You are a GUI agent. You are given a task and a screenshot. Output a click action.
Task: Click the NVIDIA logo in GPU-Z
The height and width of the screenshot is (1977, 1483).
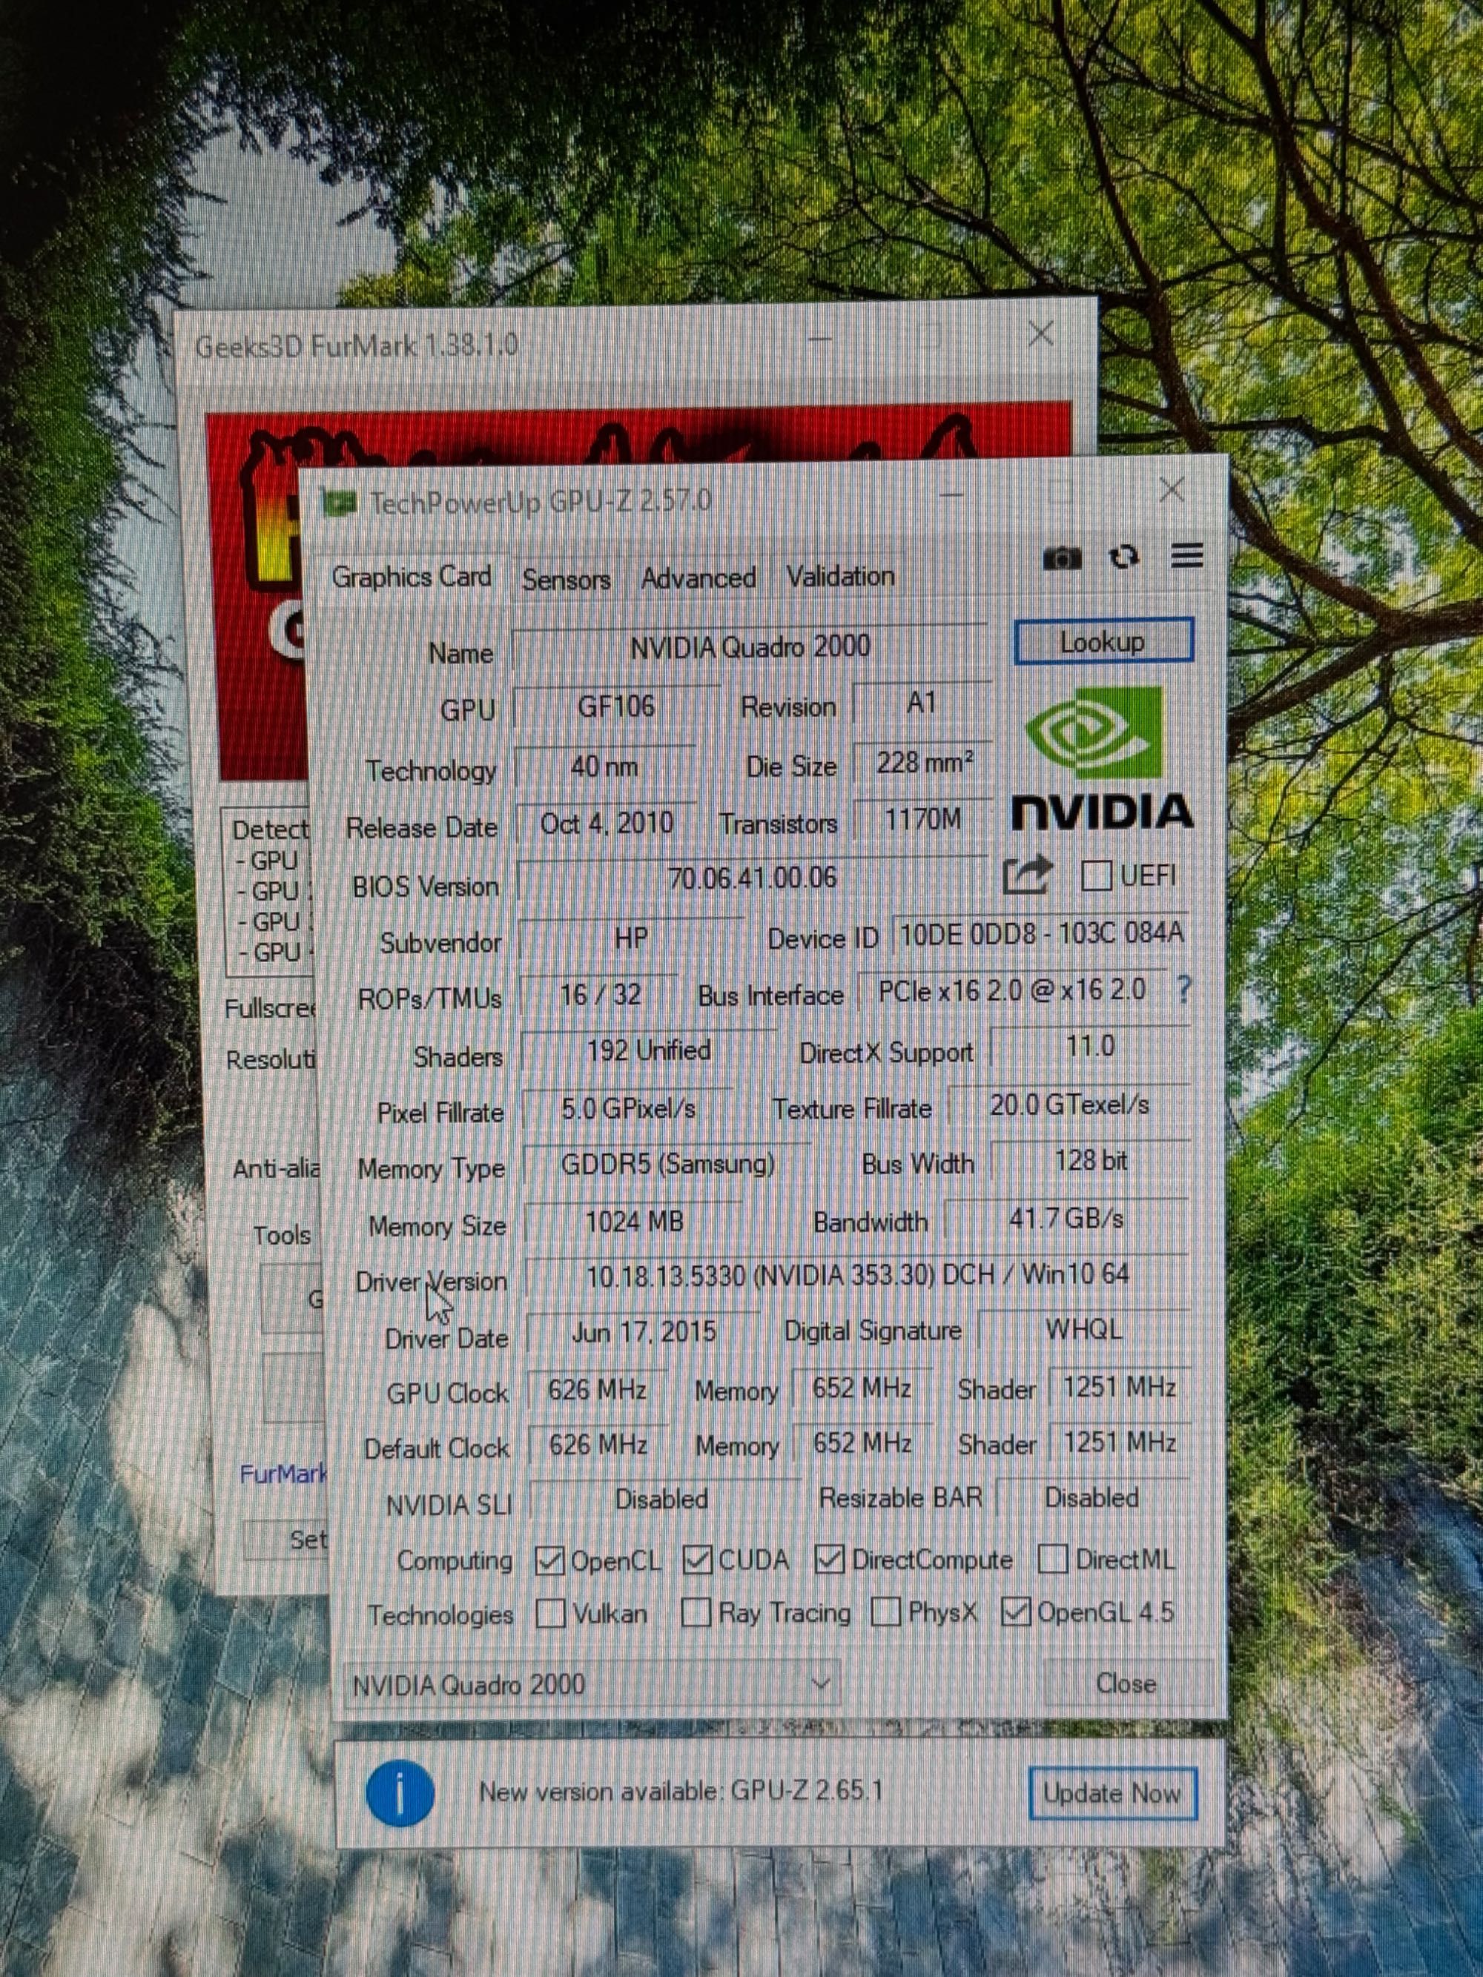pyautogui.click(x=1101, y=758)
